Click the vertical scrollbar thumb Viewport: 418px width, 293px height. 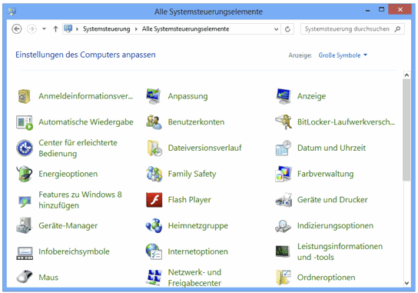coord(406,130)
